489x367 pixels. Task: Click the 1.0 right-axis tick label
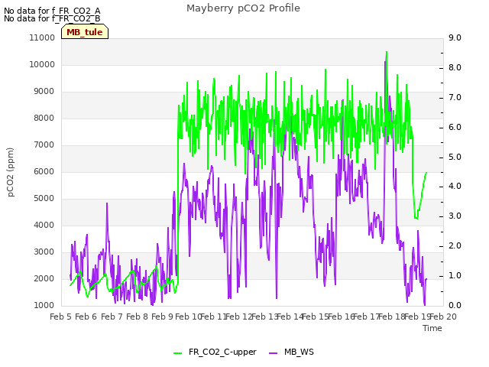(x=455, y=275)
